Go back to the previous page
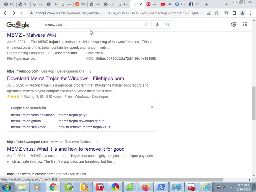256x192 pixels. tap(5, 13)
